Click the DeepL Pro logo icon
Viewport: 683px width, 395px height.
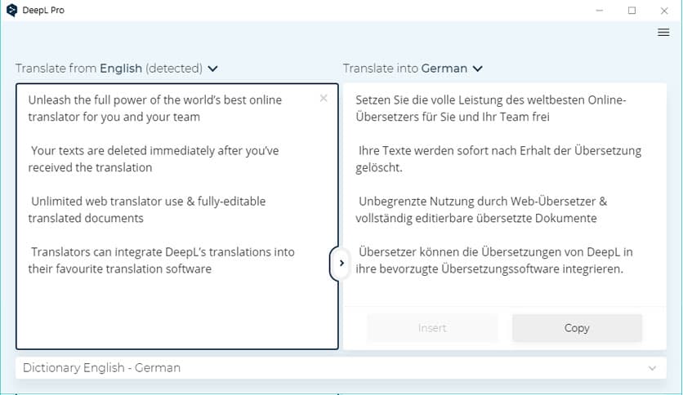[11, 10]
